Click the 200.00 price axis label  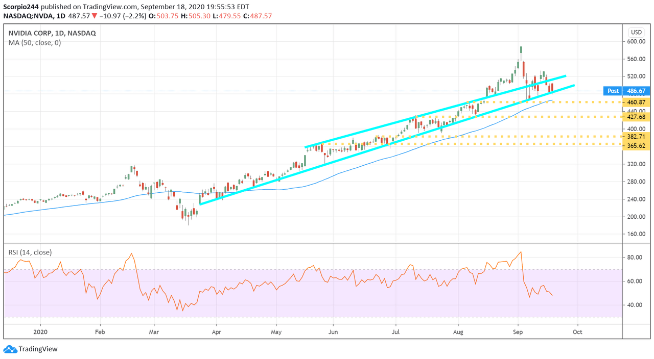tap(636, 217)
